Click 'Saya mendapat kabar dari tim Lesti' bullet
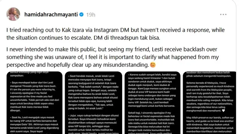 (x=35, y=96)
